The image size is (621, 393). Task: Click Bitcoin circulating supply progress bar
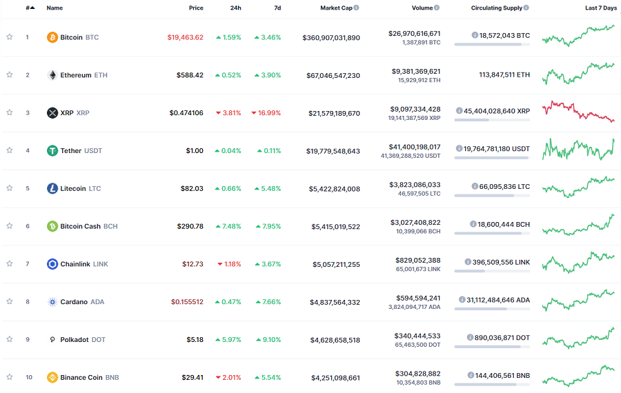tap(492, 44)
